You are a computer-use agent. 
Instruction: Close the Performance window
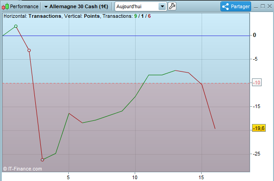(x=269, y=6)
